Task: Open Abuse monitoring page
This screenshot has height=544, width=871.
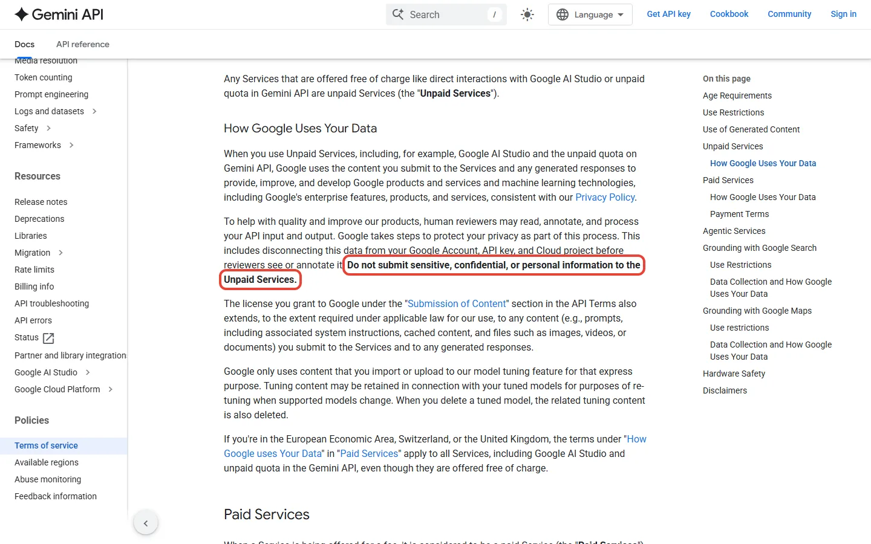Action: pyautogui.click(x=48, y=479)
